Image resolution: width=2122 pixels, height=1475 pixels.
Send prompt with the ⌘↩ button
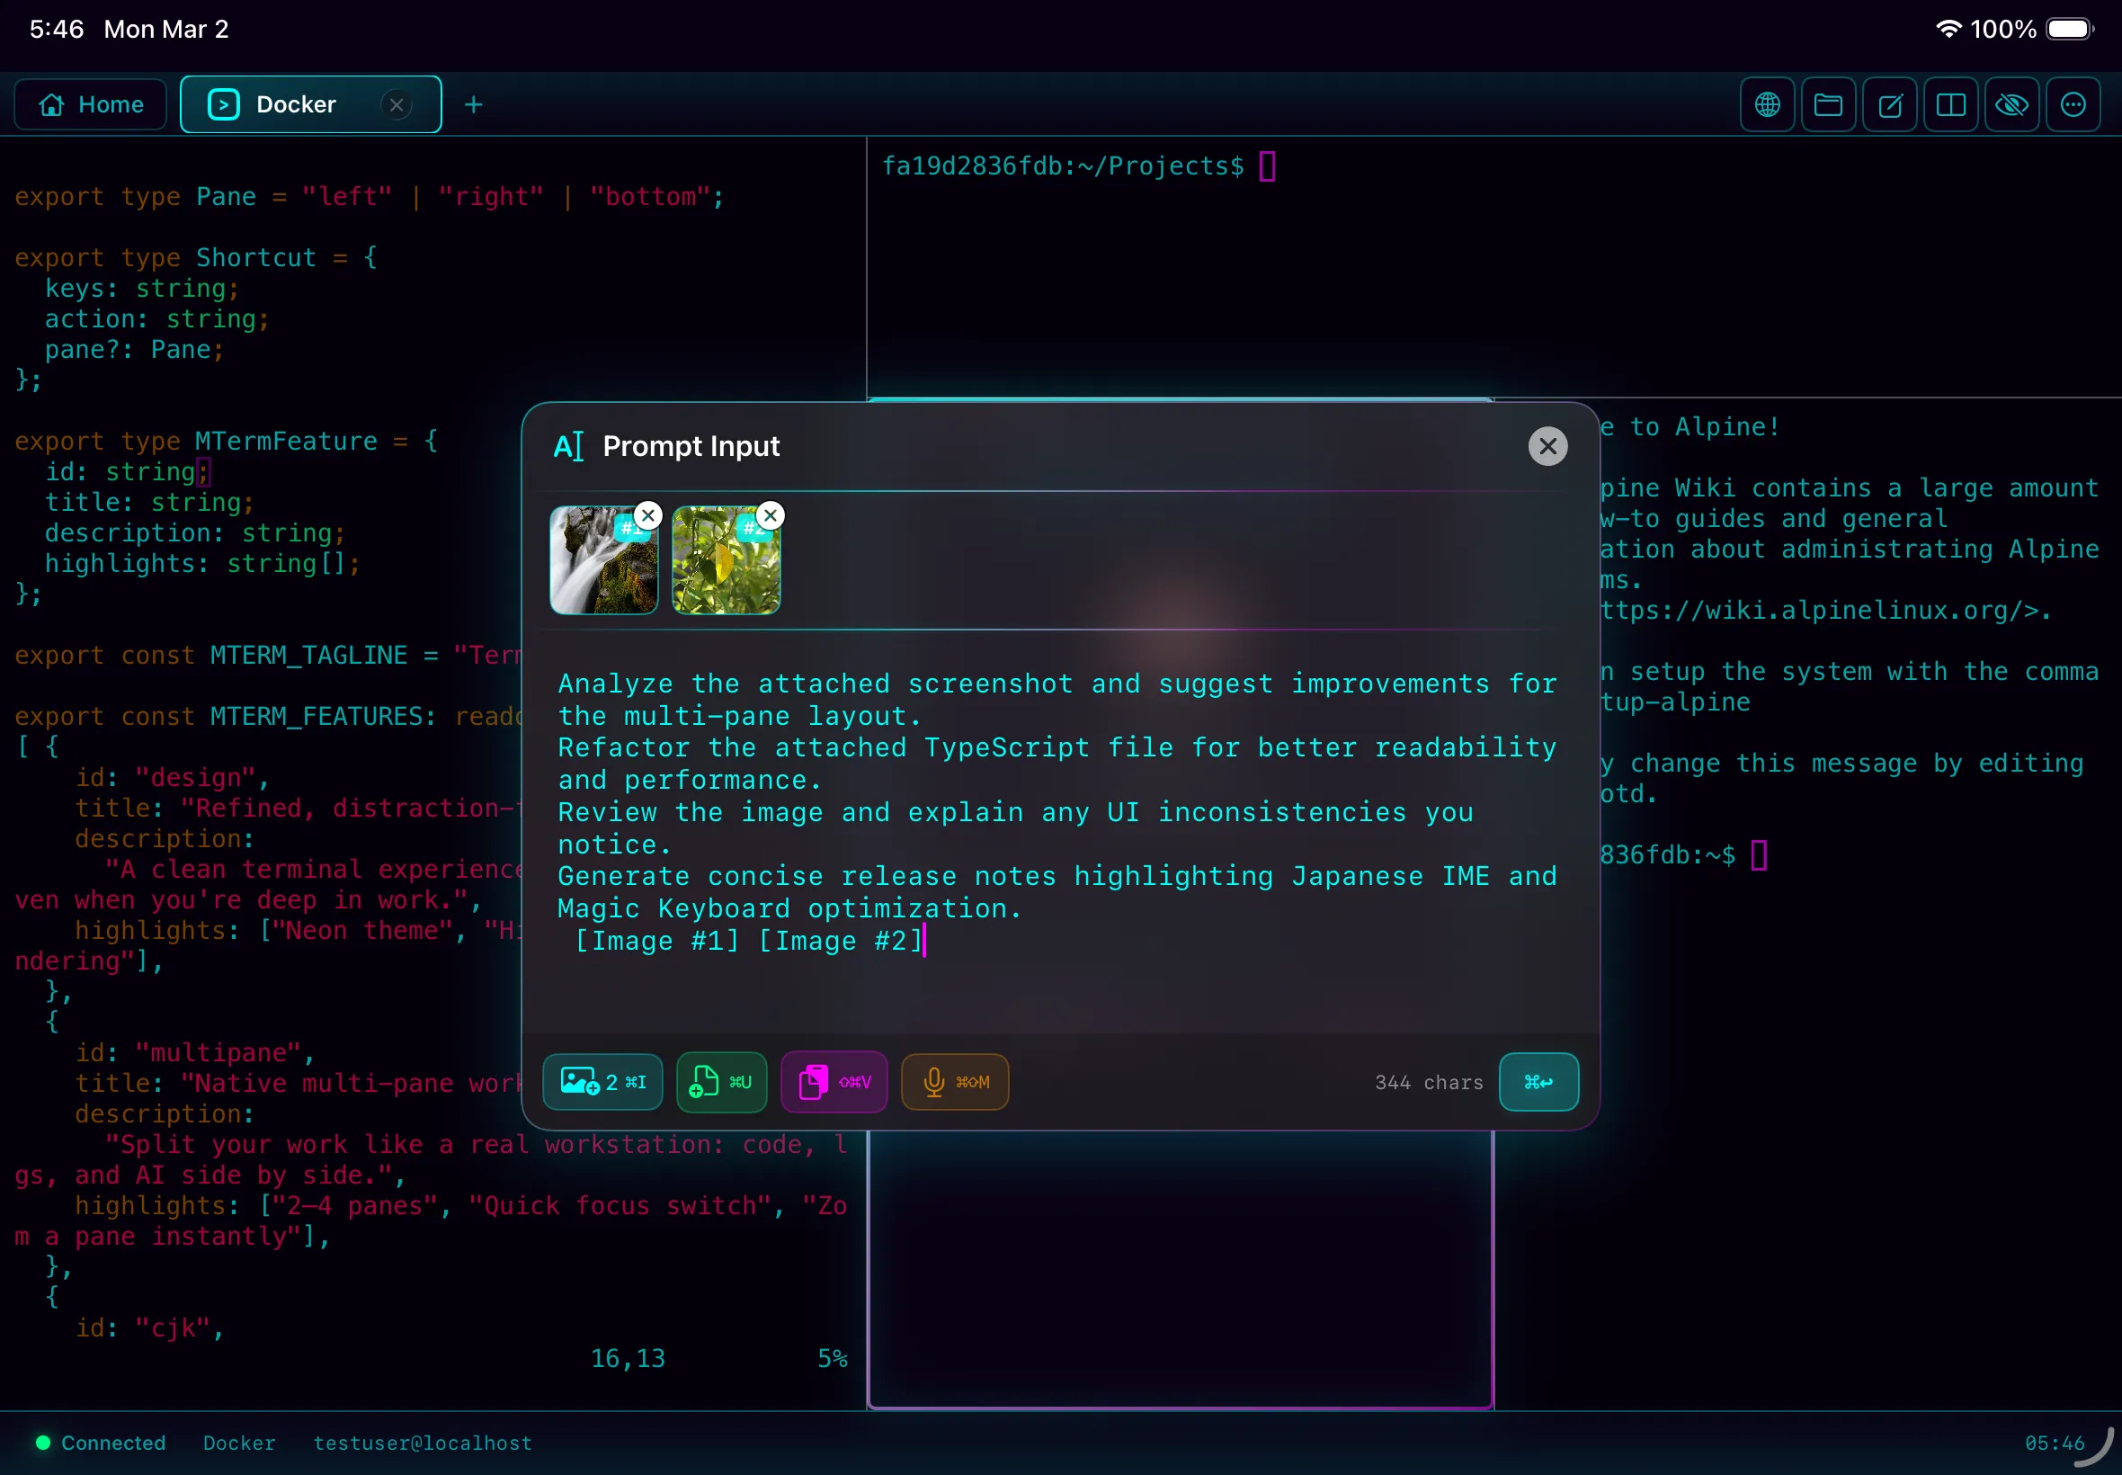click(1538, 1081)
